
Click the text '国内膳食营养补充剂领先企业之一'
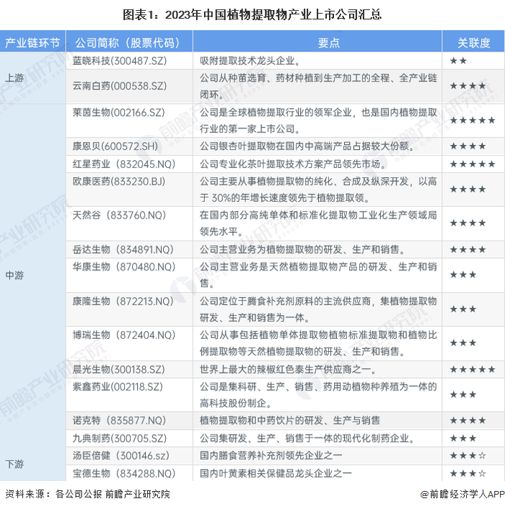[271, 456]
